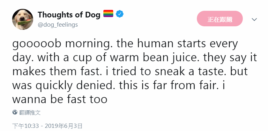Click the rainbow flag emoji icon

pos(108,14)
